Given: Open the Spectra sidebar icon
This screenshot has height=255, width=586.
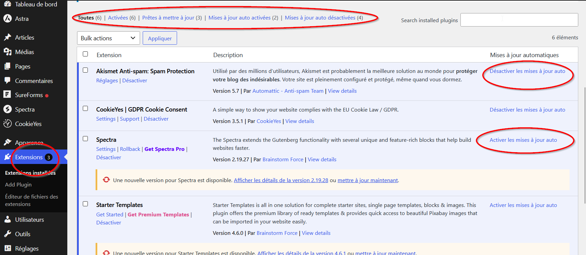Looking at the screenshot, I should pyautogui.click(x=7, y=109).
